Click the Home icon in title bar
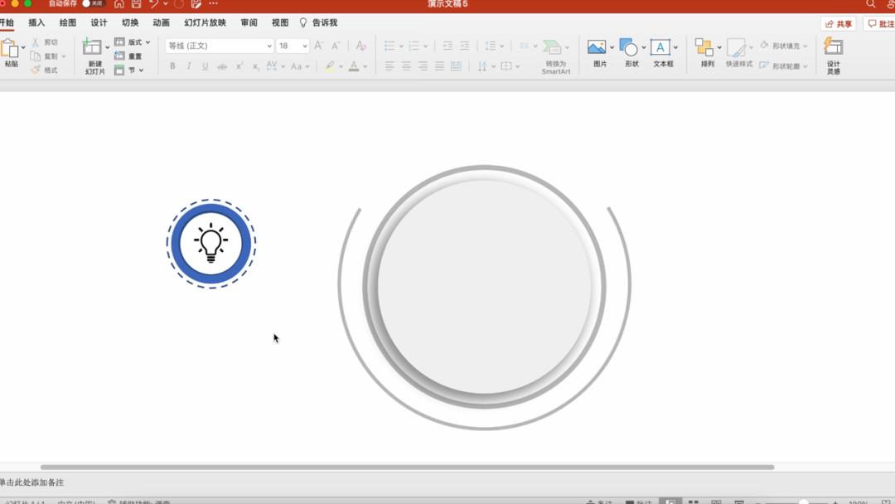 coord(119,4)
